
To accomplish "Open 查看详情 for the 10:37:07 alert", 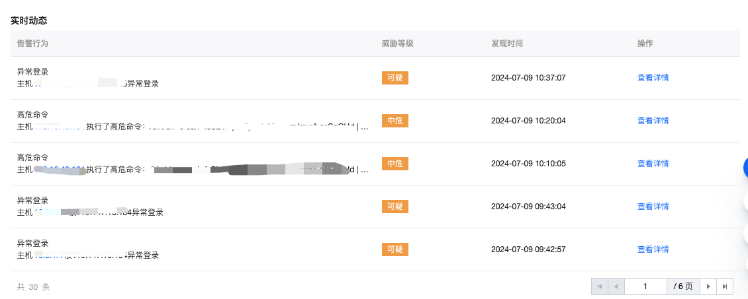I will 653,78.
